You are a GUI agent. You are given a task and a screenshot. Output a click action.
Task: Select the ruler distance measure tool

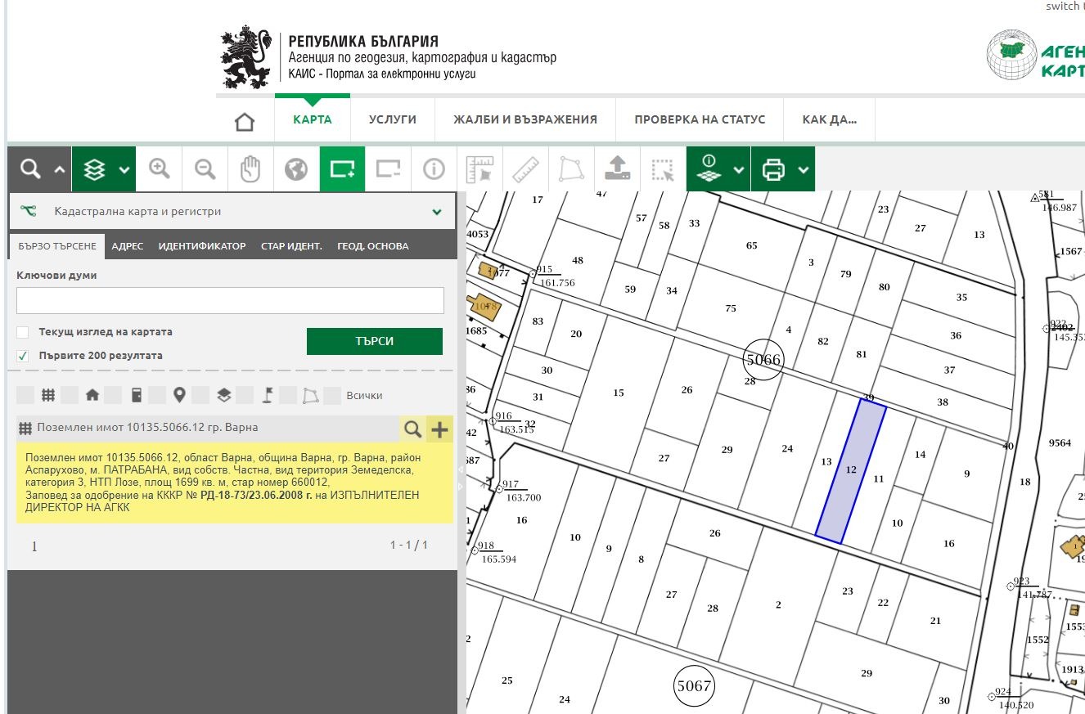point(525,169)
